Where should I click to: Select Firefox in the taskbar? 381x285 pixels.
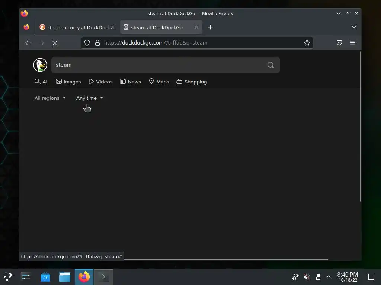tap(84, 277)
